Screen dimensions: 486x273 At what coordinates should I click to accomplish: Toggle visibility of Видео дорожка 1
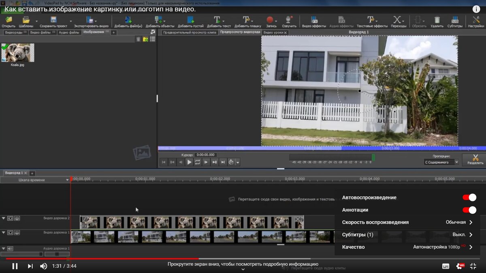[10, 233]
